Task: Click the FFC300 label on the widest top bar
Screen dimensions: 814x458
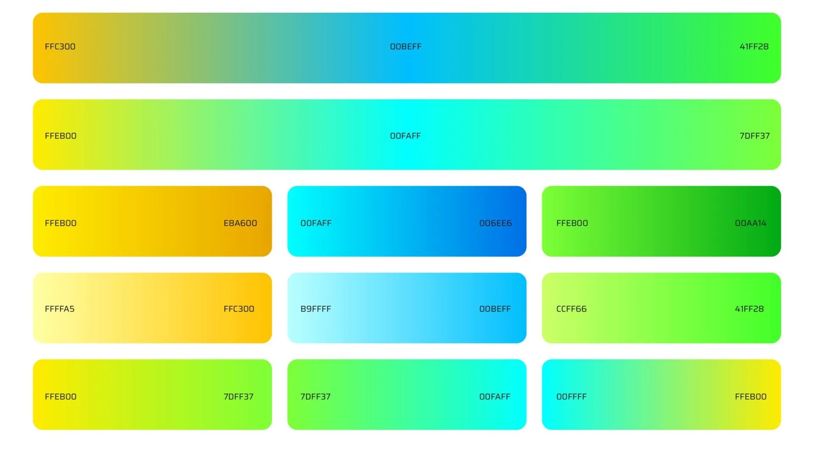Action: 60,47
